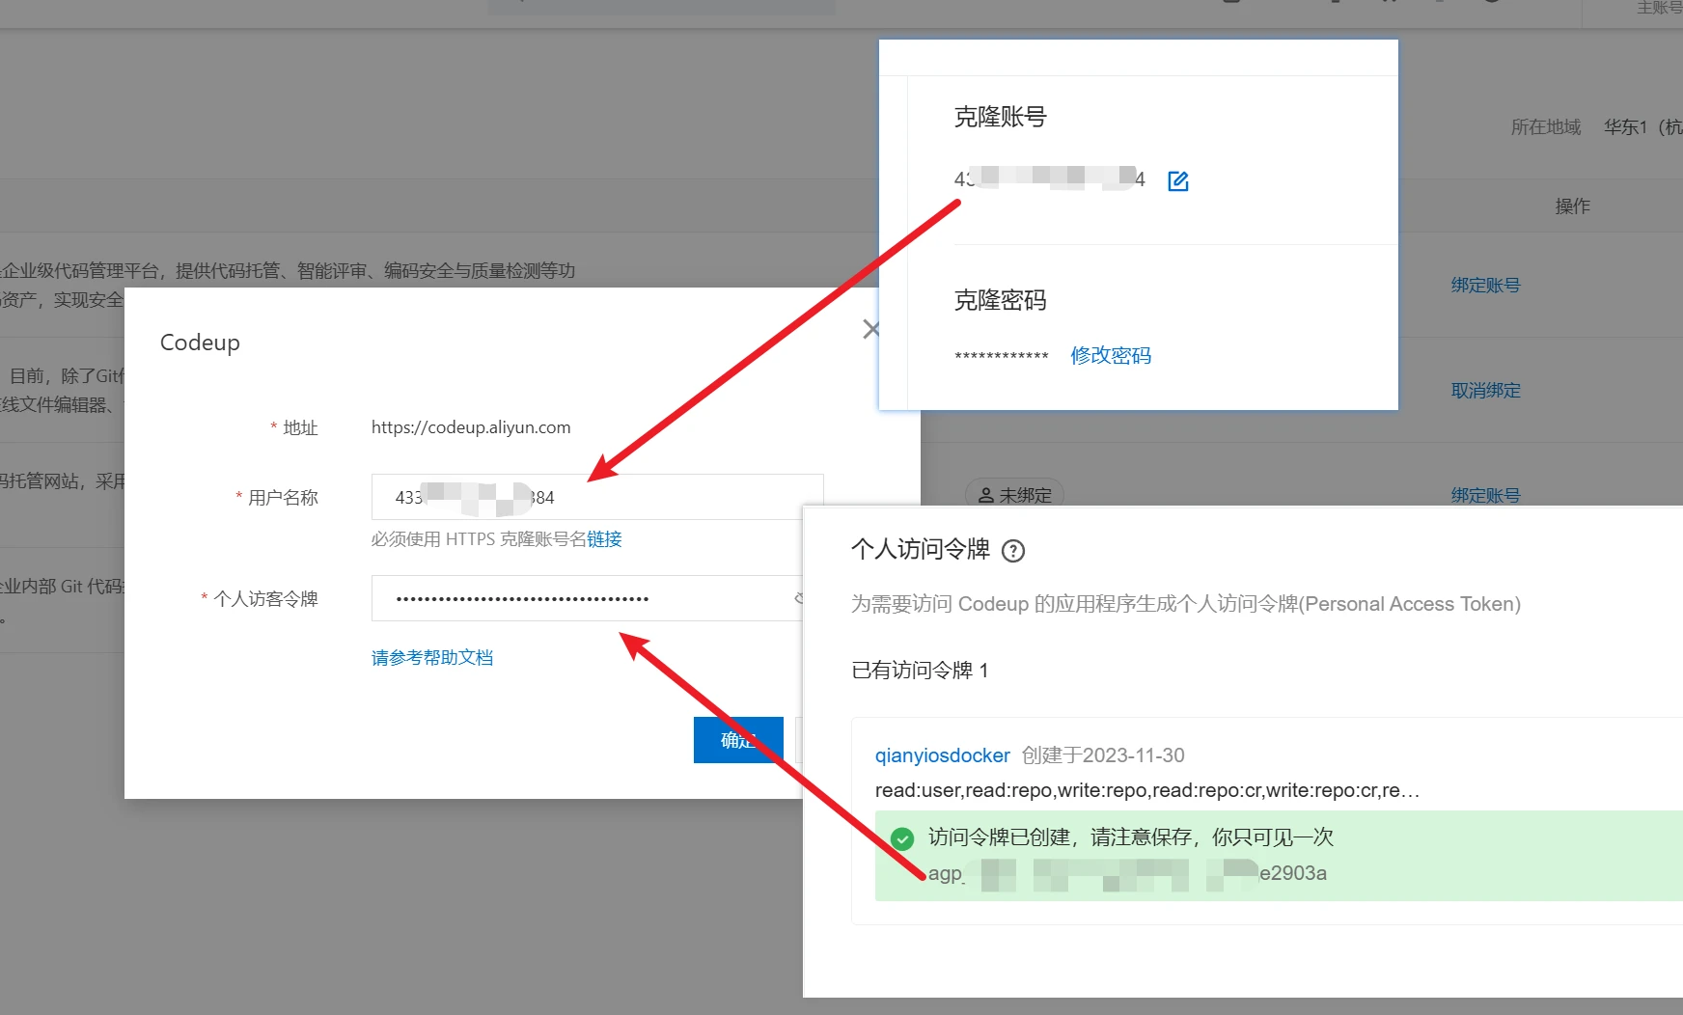Screen dimensions: 1683x1015
Task: Click the 操作 column header
Action: [x=1572, y=206]
